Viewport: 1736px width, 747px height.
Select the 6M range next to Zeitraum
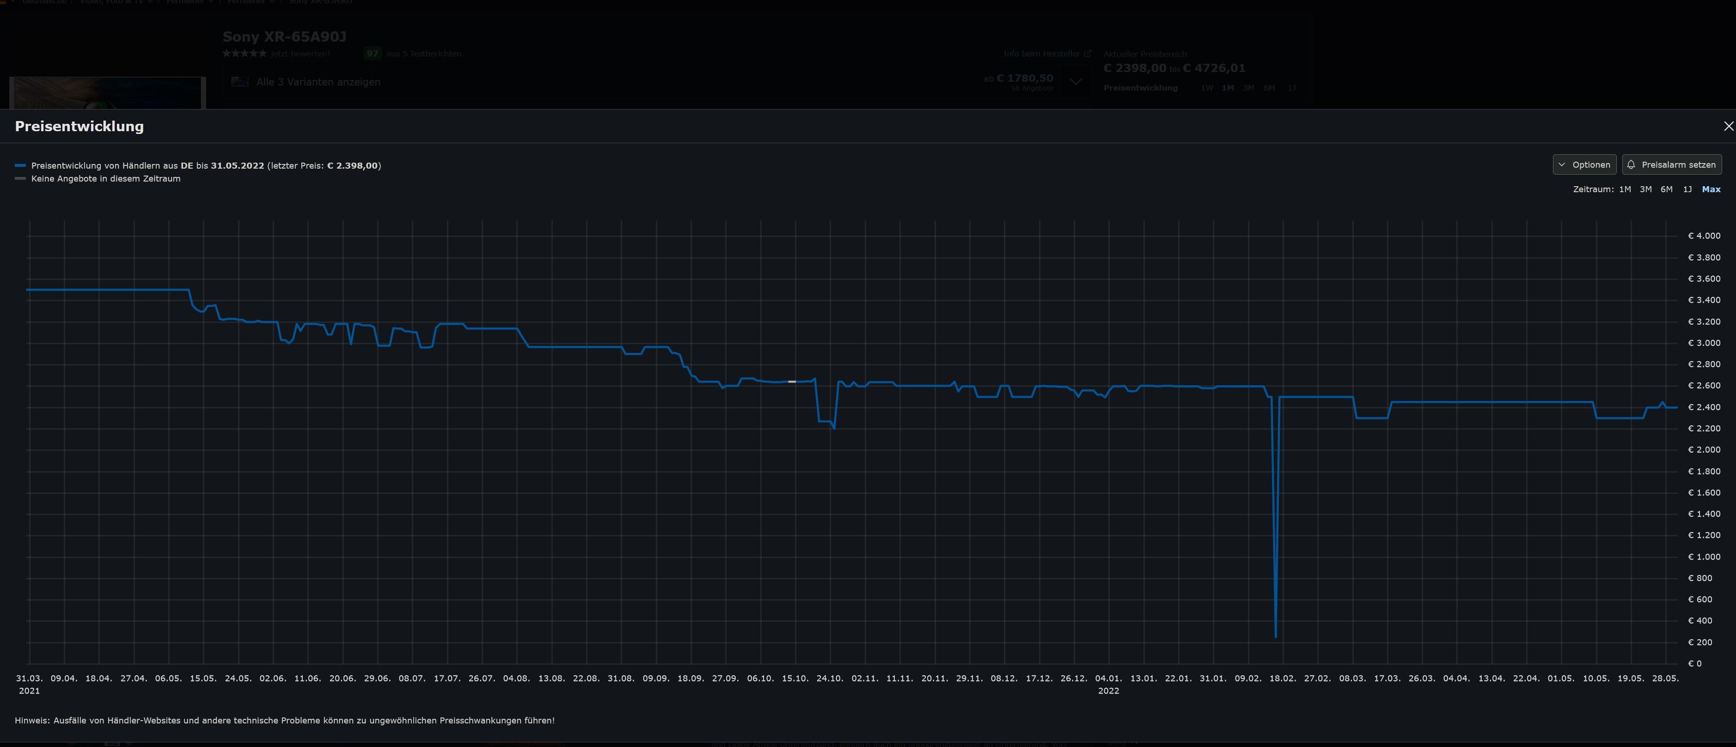pos(1667,189)
